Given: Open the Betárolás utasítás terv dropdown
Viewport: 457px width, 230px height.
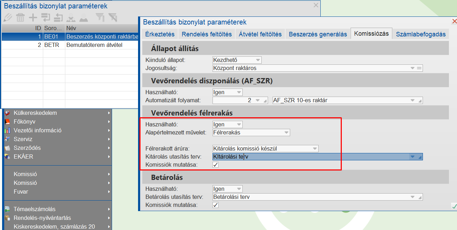Looking at the screenshot, I should pos(413,197).
